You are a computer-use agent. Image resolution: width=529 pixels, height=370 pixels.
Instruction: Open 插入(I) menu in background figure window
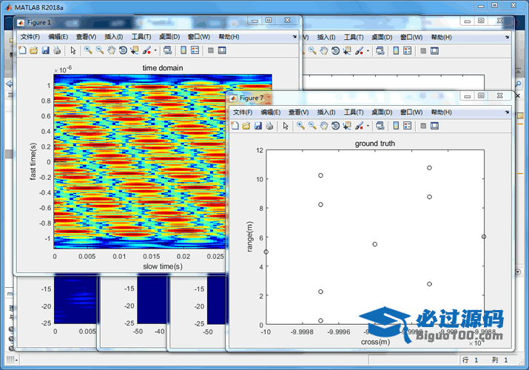[326, 37]
